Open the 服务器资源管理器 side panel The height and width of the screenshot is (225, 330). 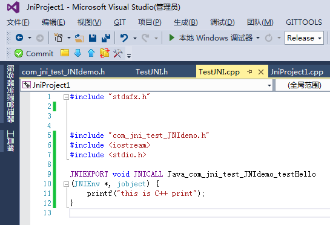[10, 94]
